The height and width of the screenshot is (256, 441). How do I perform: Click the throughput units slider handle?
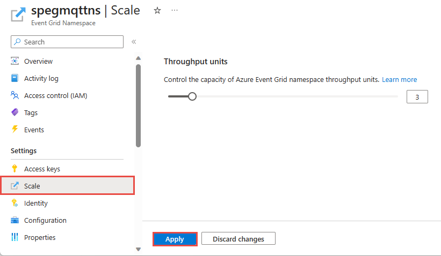pos(192,96)
